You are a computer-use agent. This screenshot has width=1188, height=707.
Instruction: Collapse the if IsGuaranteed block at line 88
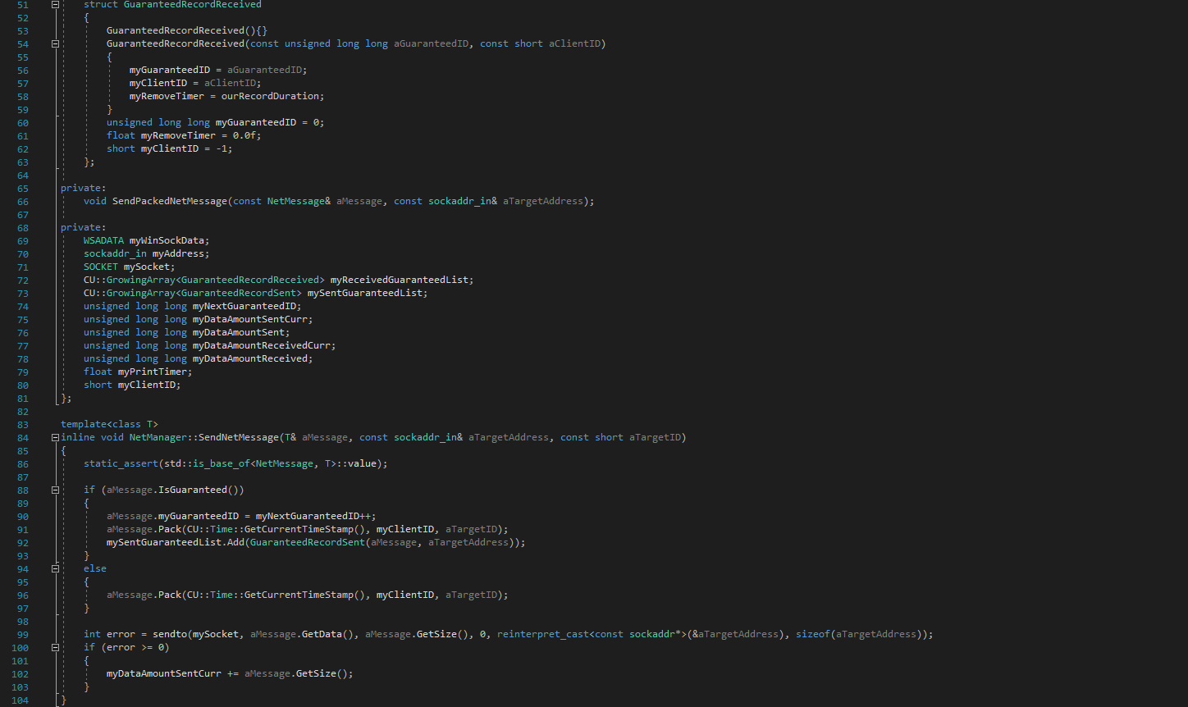(56, 490)
